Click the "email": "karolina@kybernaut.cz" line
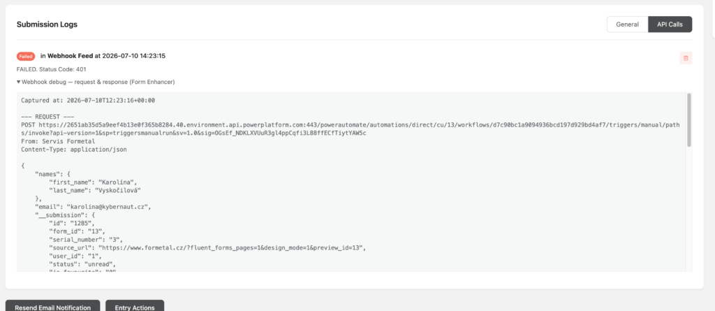 (x=93, y=207)
